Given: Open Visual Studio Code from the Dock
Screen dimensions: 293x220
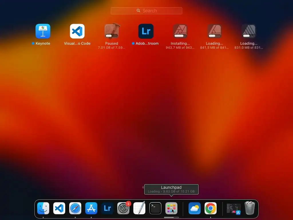Looking at the screenshot, I should 59,208.
